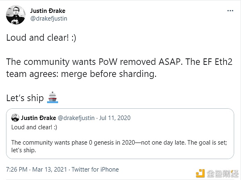Click the 'merge before sharding' tweet line
Image resolution: width=241 pixels, height=180 pixels.
[x=81, y=74]
